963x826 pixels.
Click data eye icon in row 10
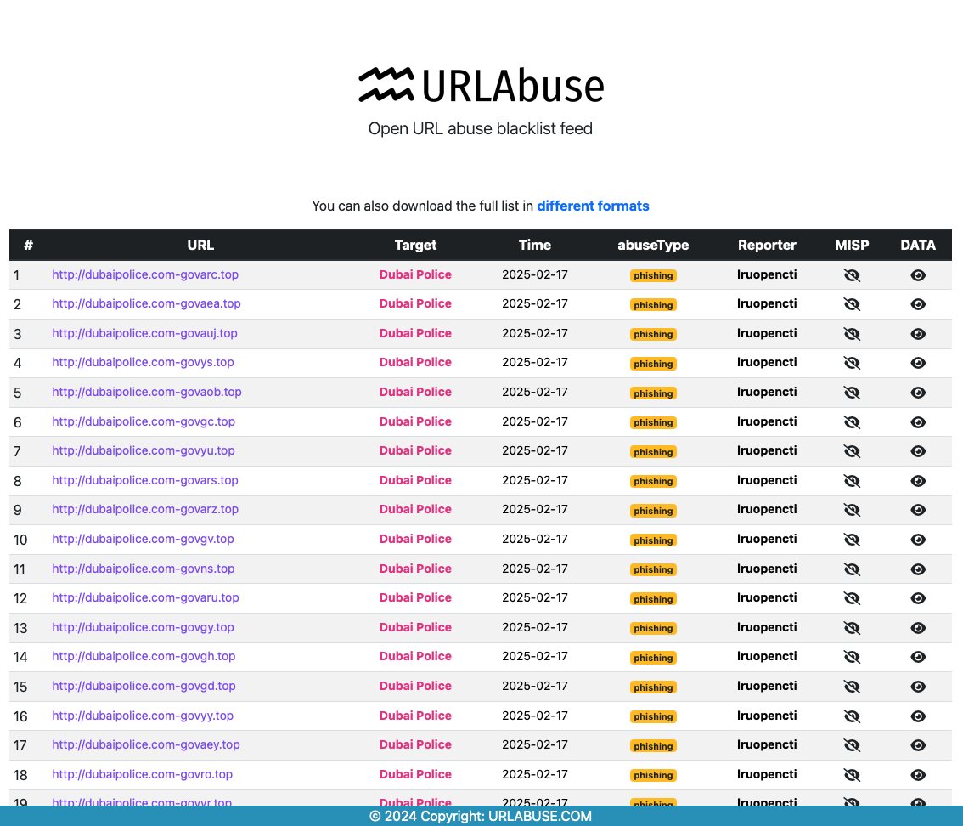pos(917,540)
